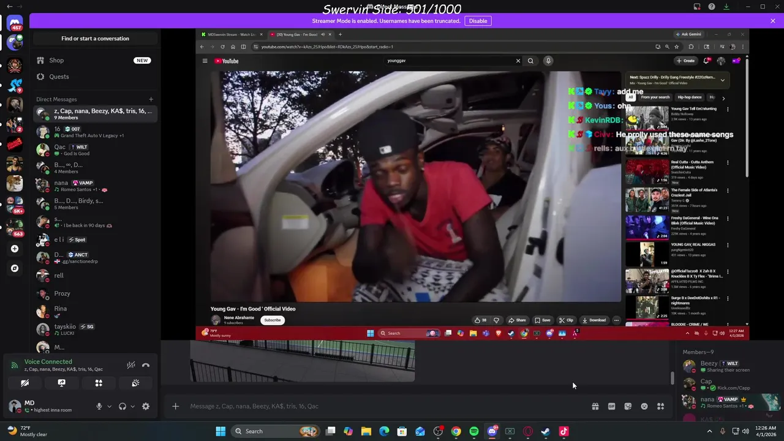The width and height of the screenshot is (784, 441).
Task: Mute the microphone
Action: pyautogui.click(x=99, y=406)
